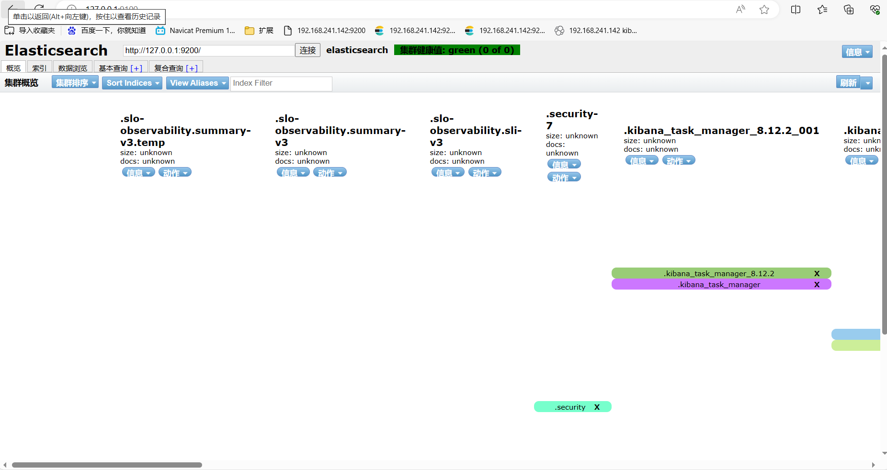
Task: Click the horizontal scrollbar right arrow
Action: (x=873, y=465)
